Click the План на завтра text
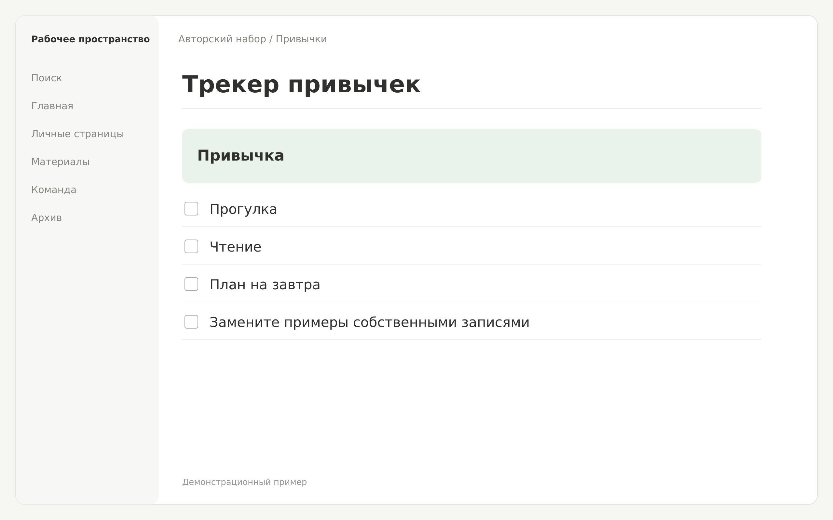Screen dimensions: 833x520 (265, 285)
